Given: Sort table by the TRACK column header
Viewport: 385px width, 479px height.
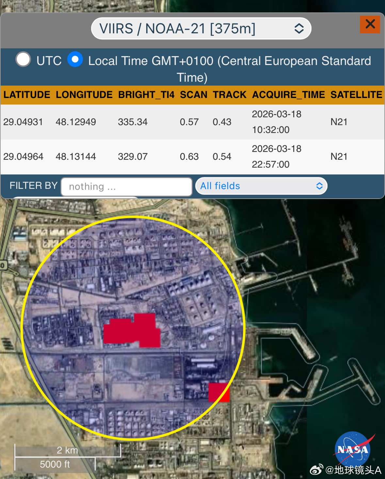Looking at the screenshot, I should point(230,95).
